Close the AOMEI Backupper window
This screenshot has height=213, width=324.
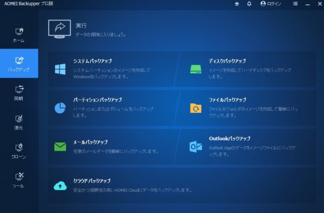tap(320, 4)
